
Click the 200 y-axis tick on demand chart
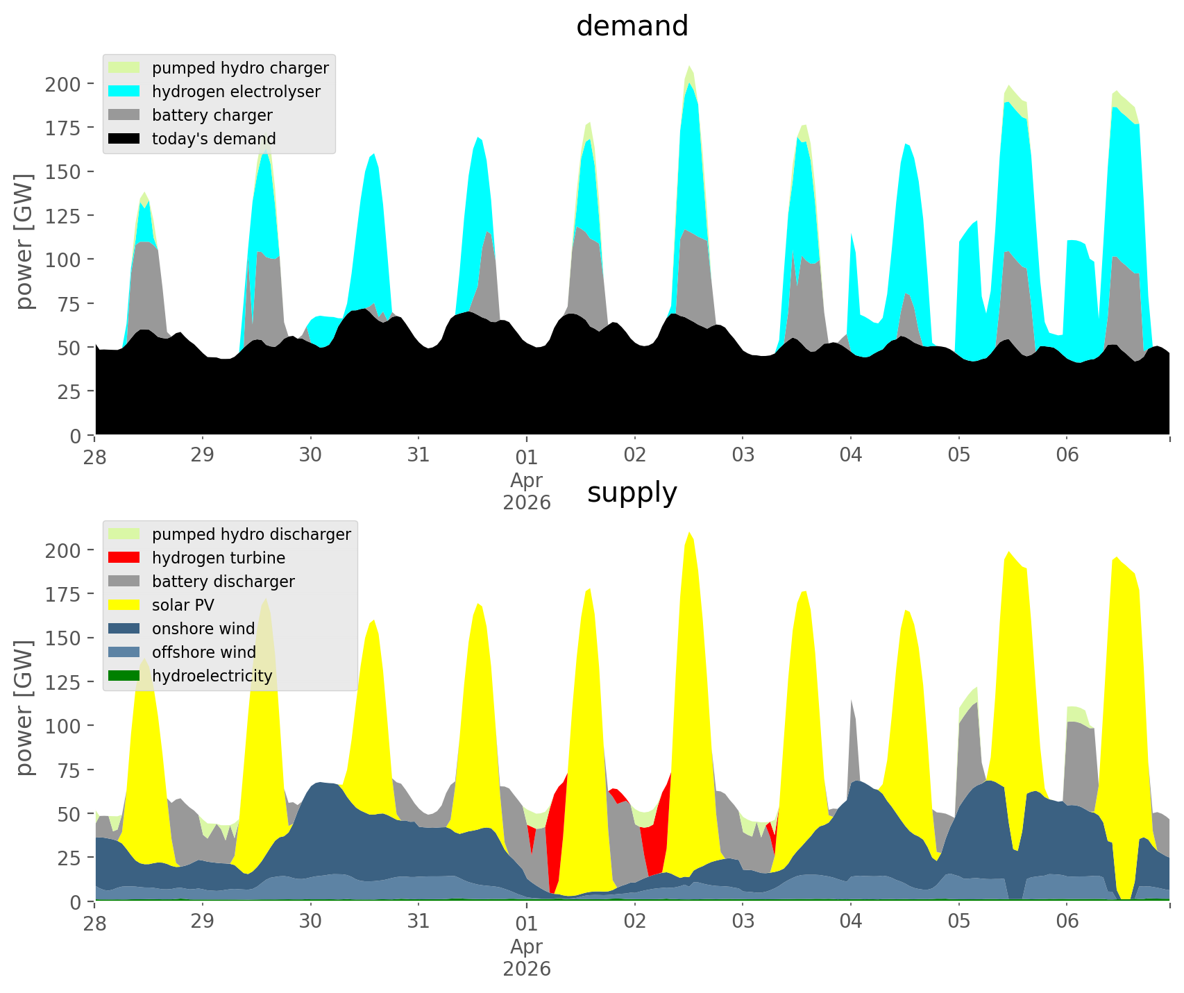coord(63,84)
